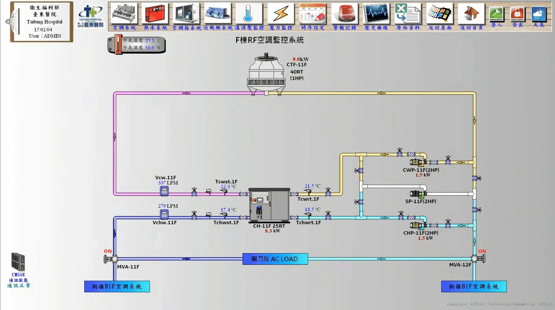Image resolution: width=555 pixels, height=310 pixels.
Task: Open the 電力監控 lightning bolt icon
Action: tap(281, 14)
